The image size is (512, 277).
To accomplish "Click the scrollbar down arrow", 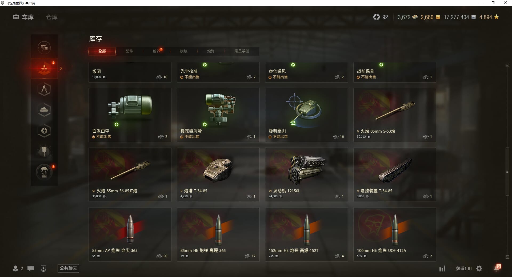I will [507, 257].
